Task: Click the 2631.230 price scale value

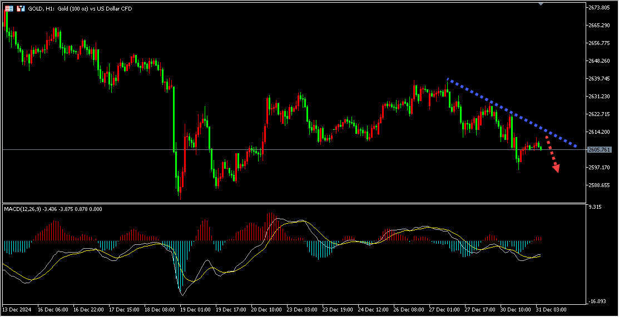Action: pos(600,96)
